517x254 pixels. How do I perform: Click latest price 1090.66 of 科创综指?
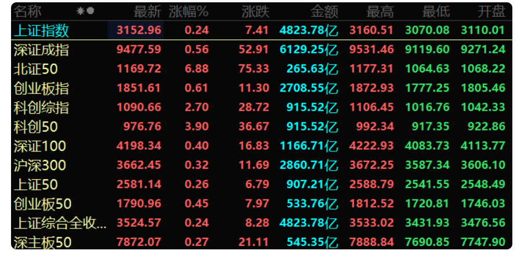coord(139,107)
